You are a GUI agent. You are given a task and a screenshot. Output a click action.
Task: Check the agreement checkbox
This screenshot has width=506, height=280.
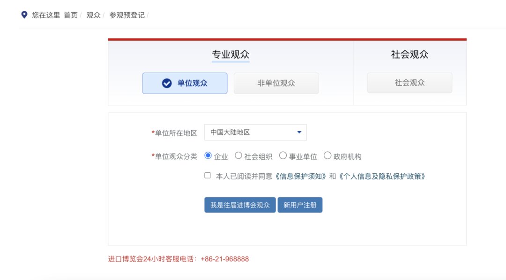pos(207,176)
